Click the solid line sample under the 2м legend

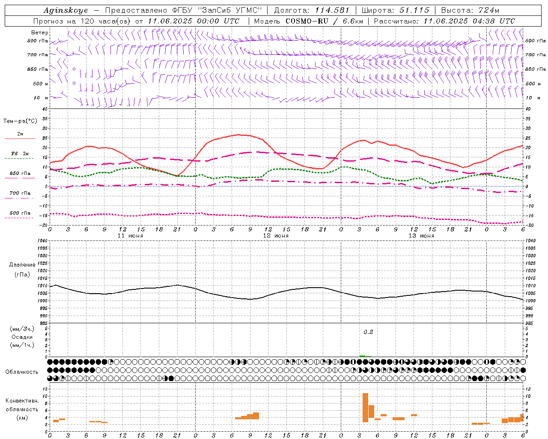point(20,139)
